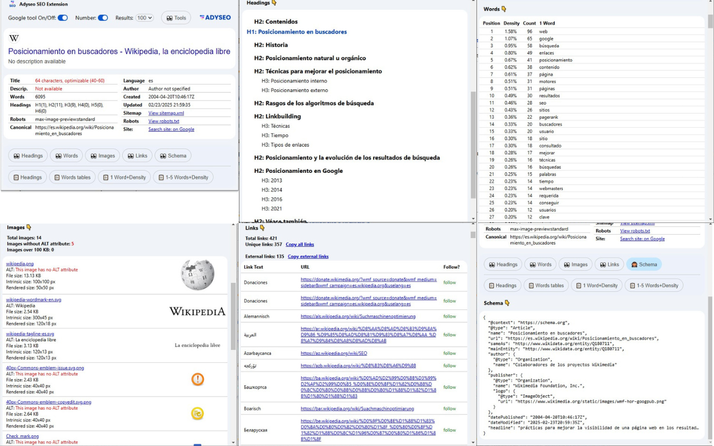Select heading H2: Contenidos
This screenshot has width=714, height=446.
point(276,22)
